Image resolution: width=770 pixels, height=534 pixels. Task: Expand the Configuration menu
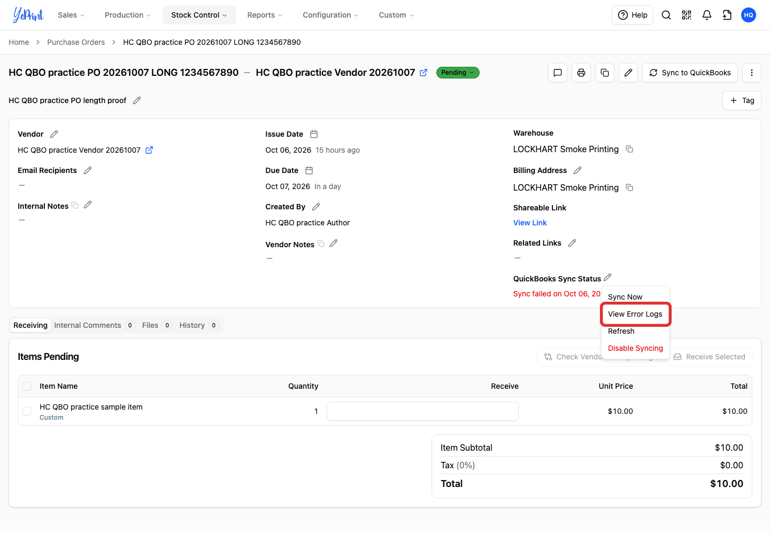click(x=331, y=15)
